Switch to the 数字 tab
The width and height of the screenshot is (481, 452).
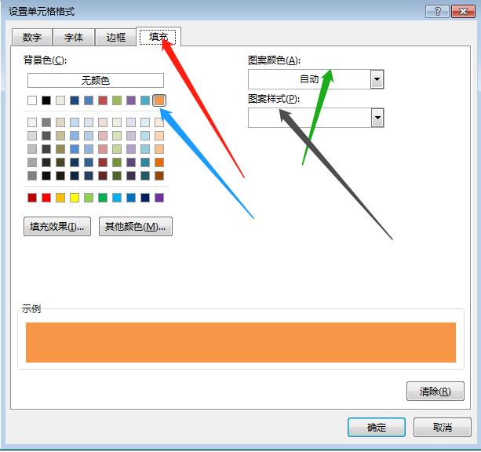click(32, 37)
